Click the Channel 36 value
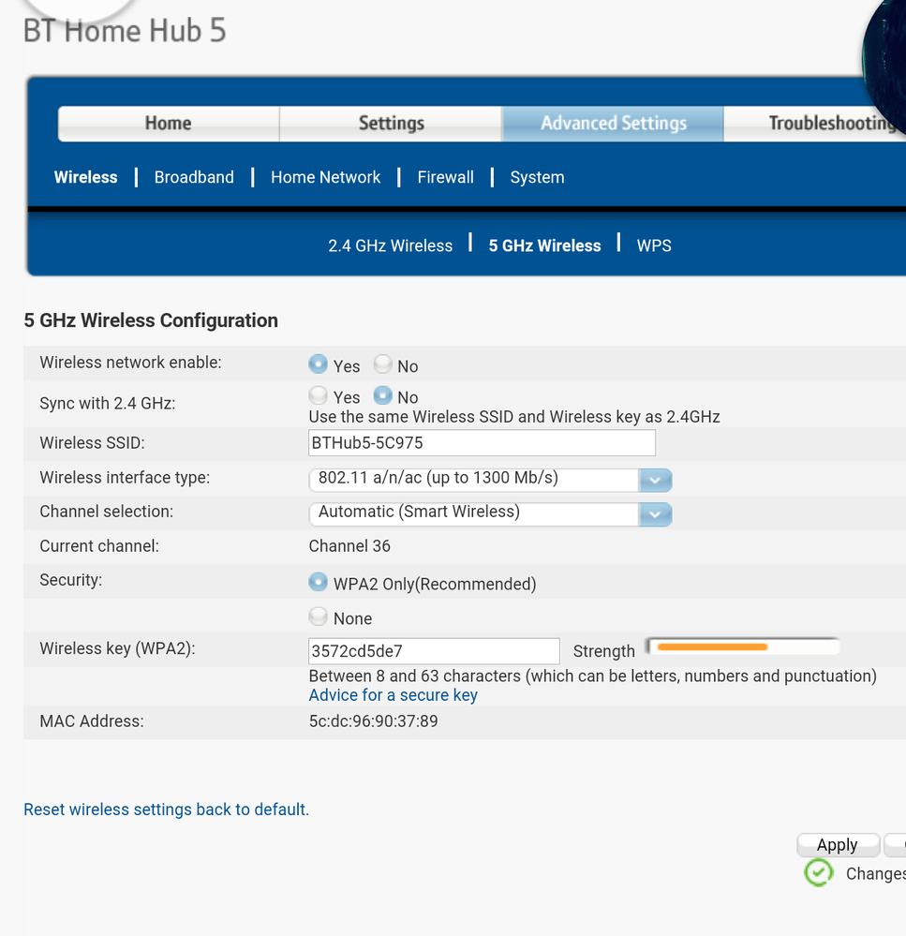 pyautogui.click(x=349, y=546)
